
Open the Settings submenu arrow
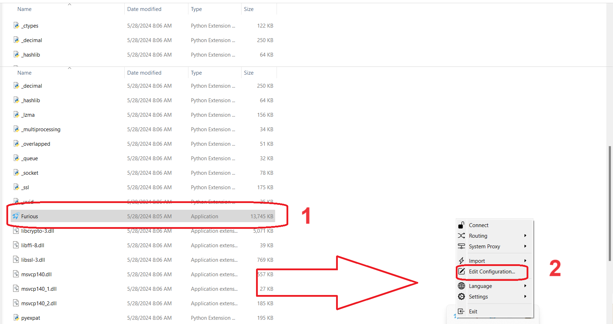click(x=525, y=297)
